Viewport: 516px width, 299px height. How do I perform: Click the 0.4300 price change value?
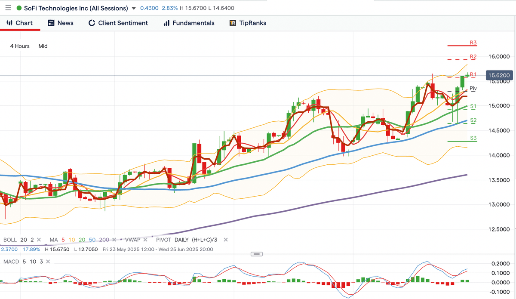tap(150, 8)
